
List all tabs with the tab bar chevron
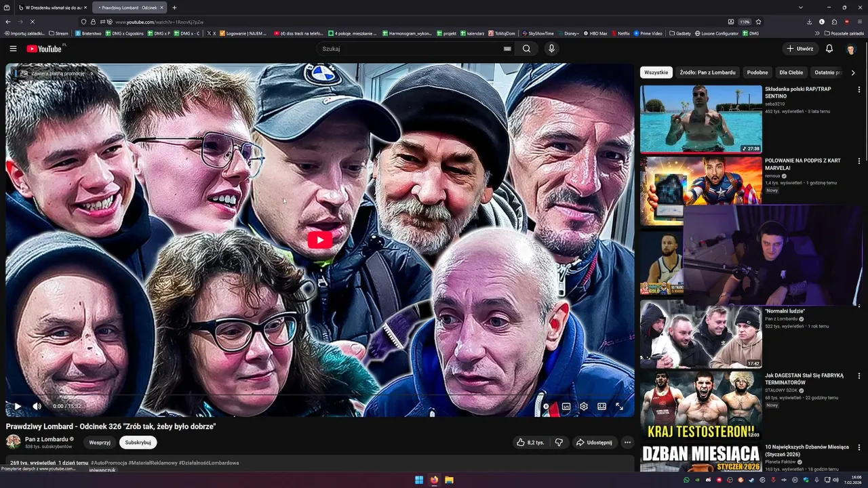(x=801, y=7)
